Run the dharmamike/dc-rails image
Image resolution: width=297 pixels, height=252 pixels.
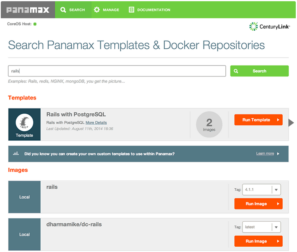tap(258, 241)
